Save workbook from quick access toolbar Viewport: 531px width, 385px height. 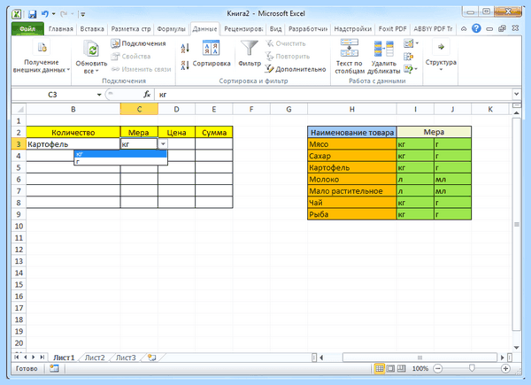coord(32,14)
